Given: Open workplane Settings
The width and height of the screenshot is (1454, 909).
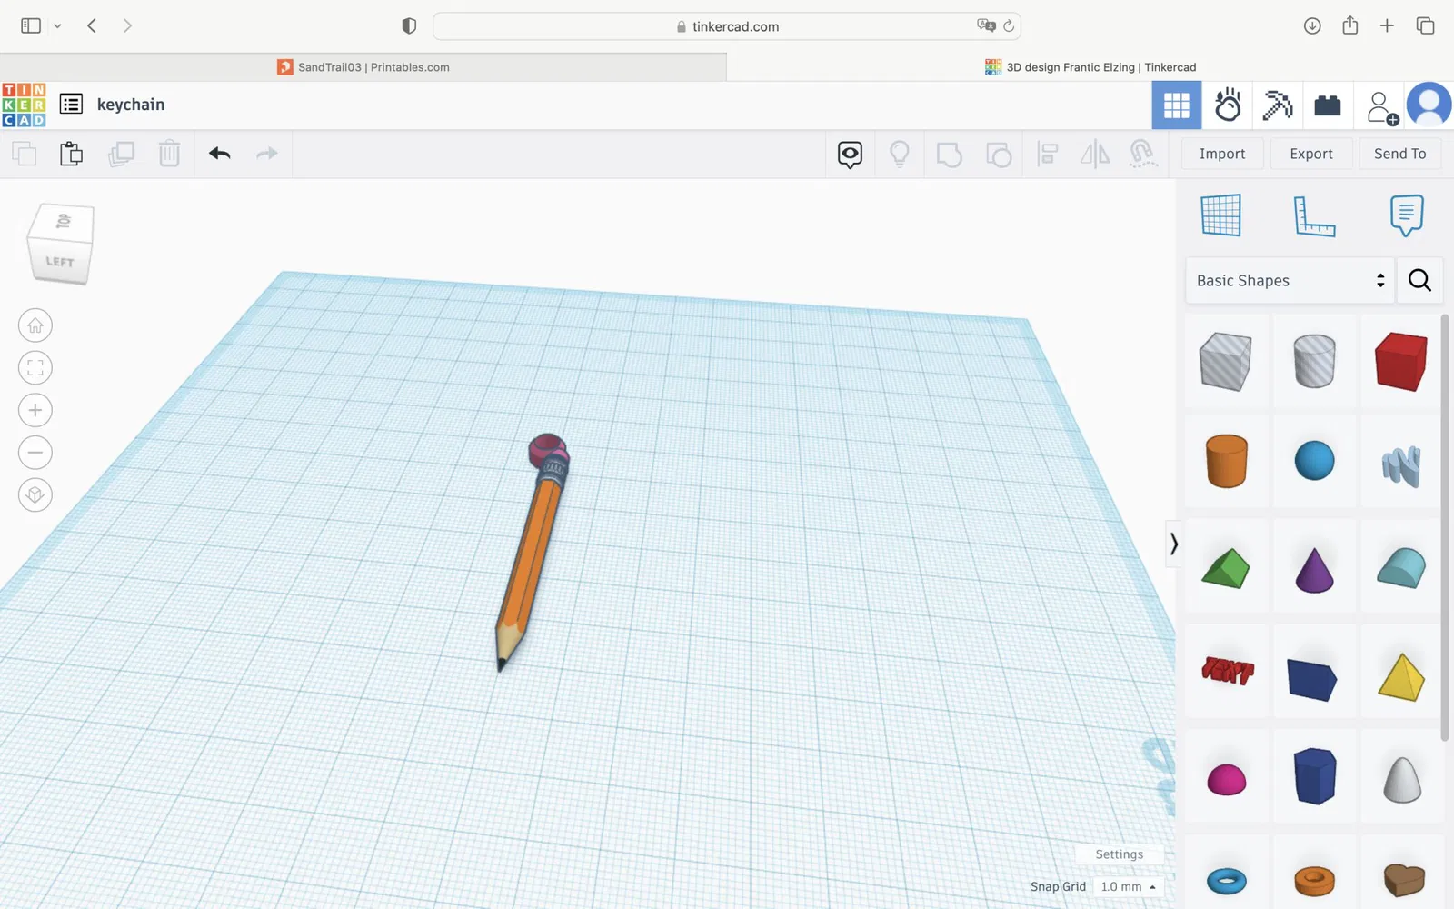Looking at the screenshot, I should tap(1120, 854).
